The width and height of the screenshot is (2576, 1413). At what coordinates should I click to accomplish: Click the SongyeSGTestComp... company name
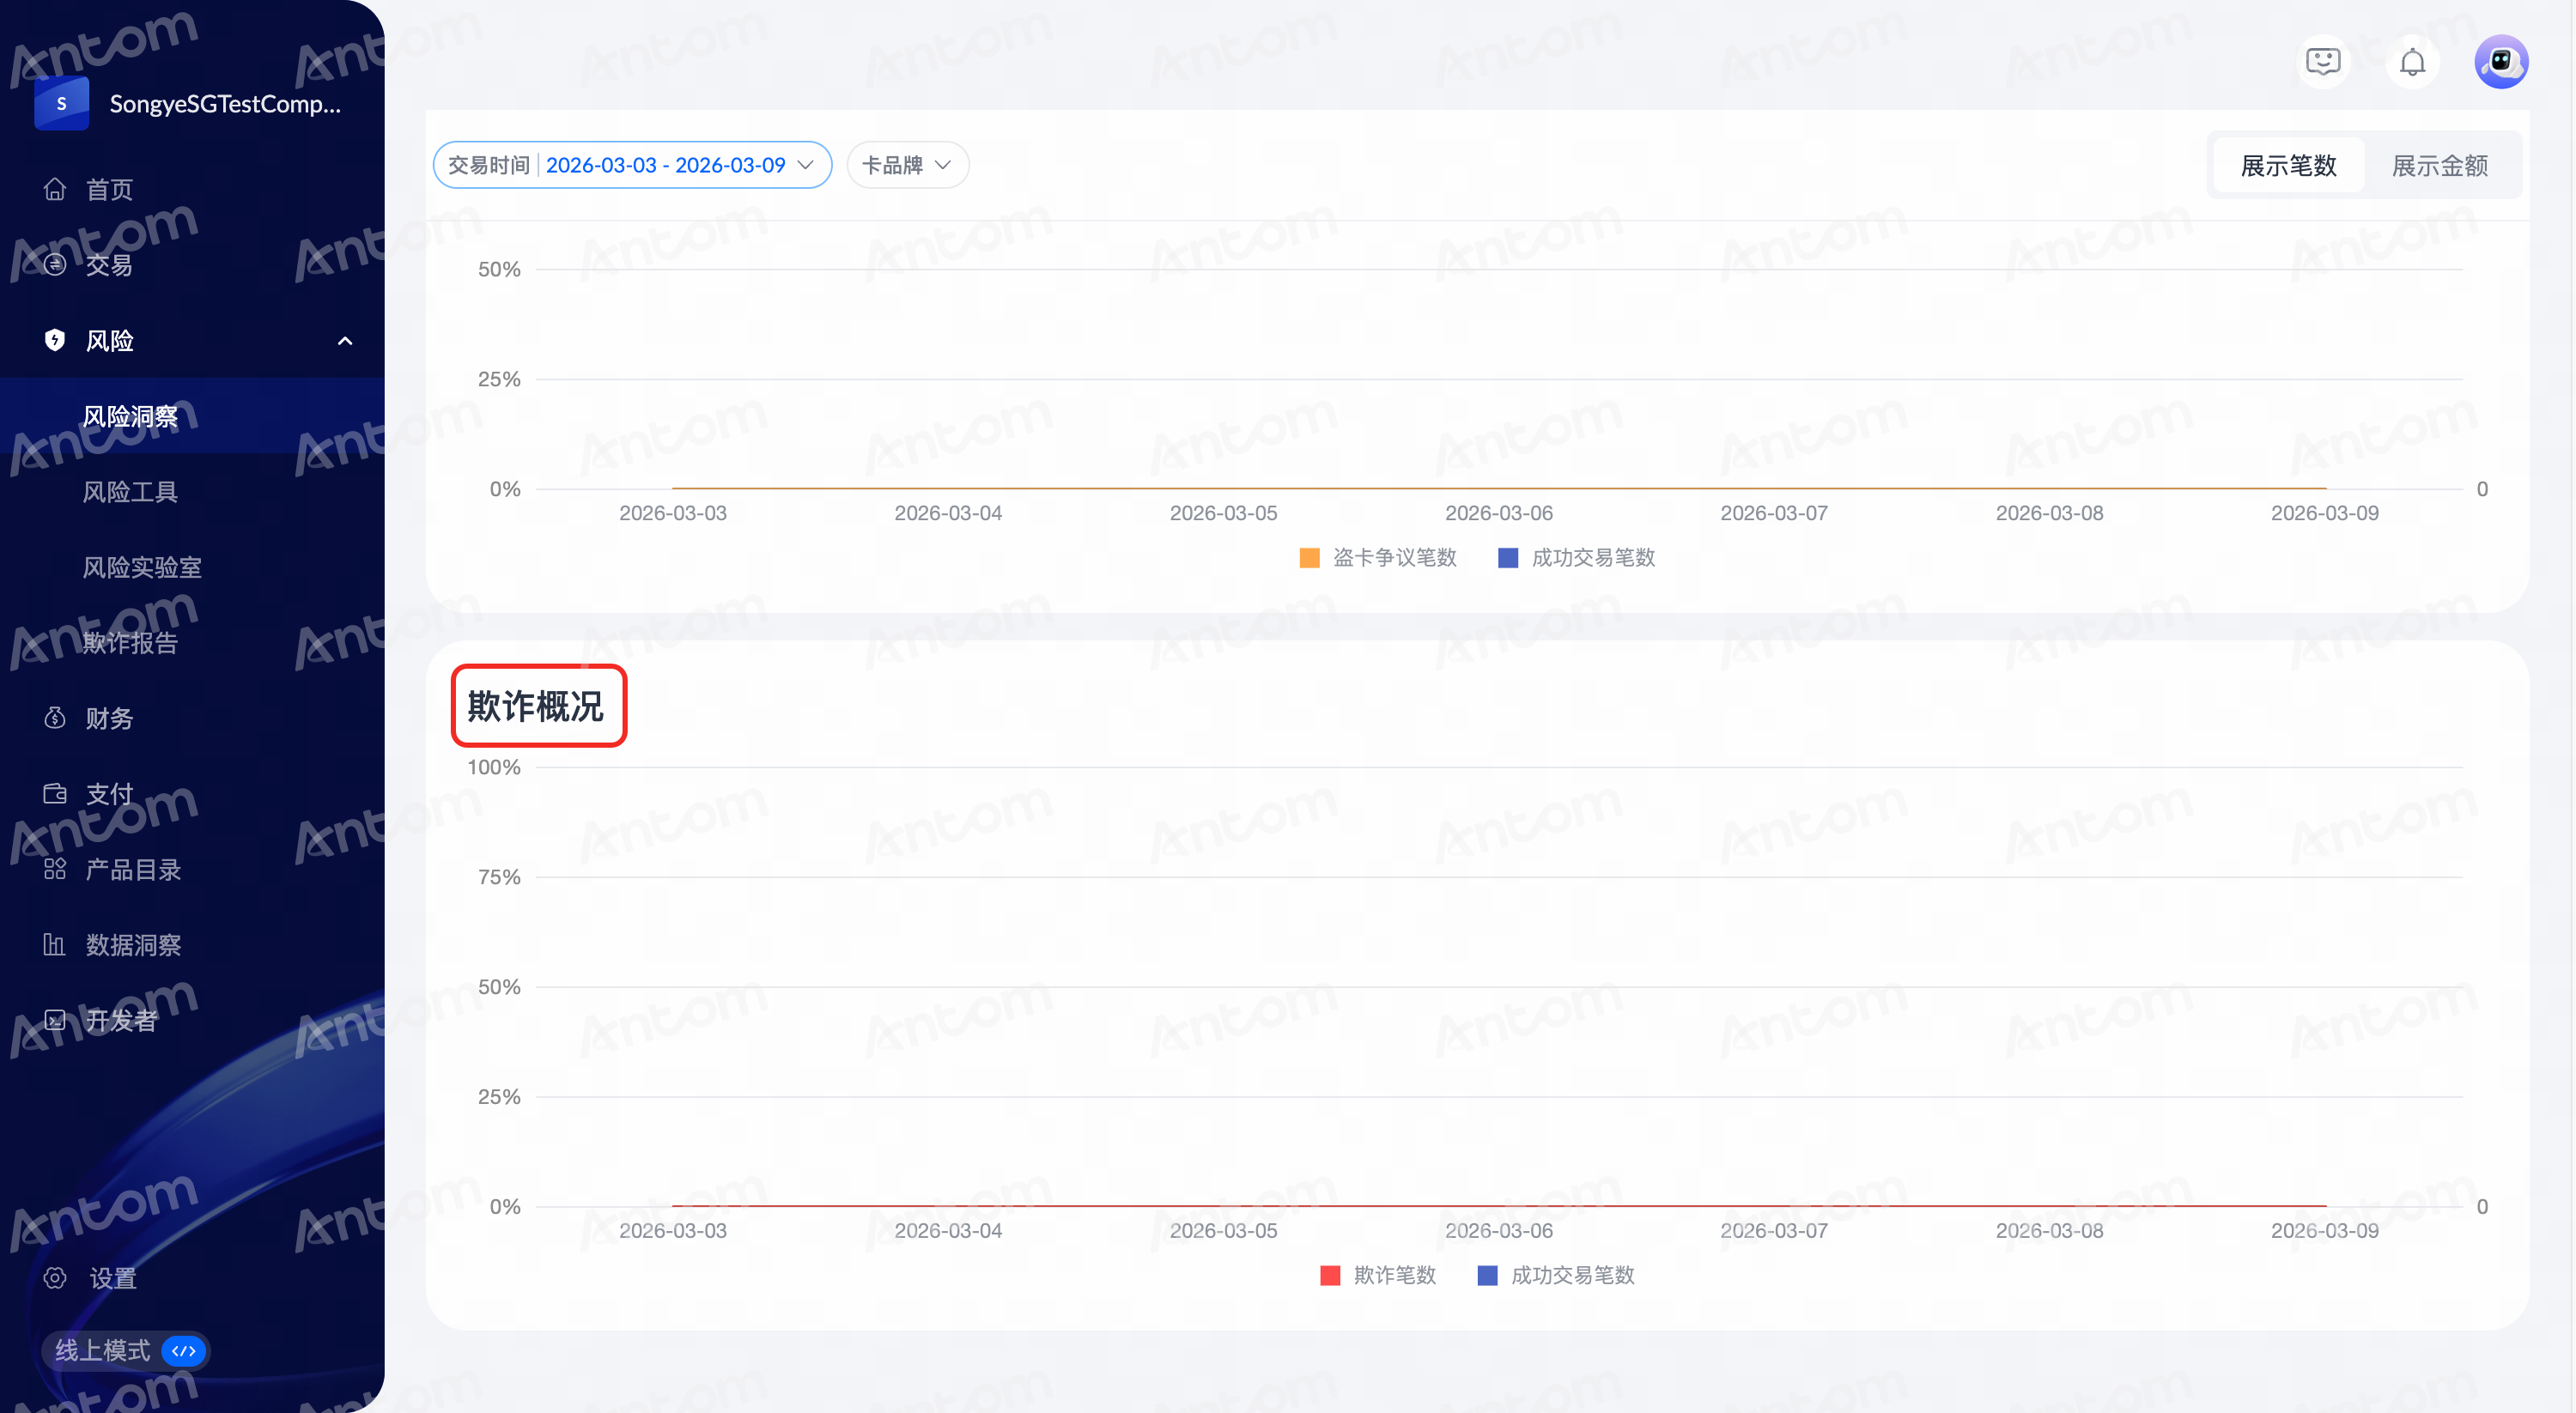click(x=225, y=103)
